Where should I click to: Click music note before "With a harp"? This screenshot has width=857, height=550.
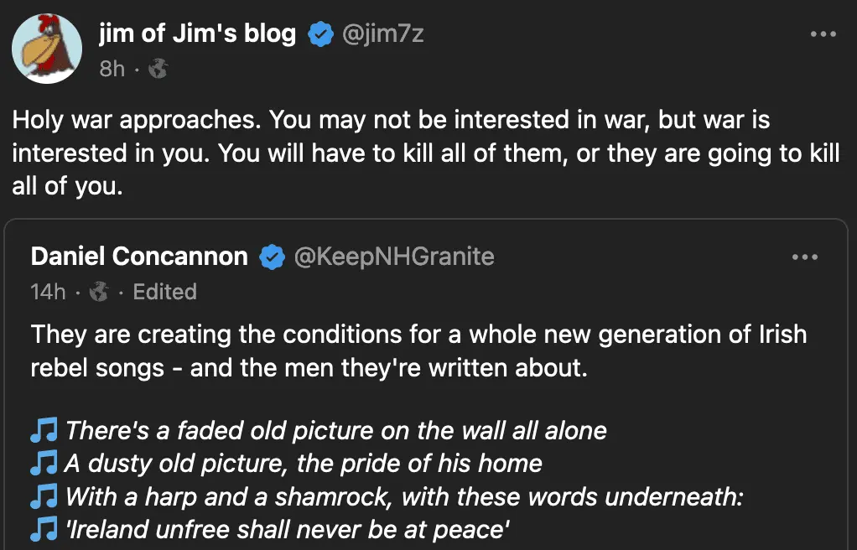click(x=44, y=496)
